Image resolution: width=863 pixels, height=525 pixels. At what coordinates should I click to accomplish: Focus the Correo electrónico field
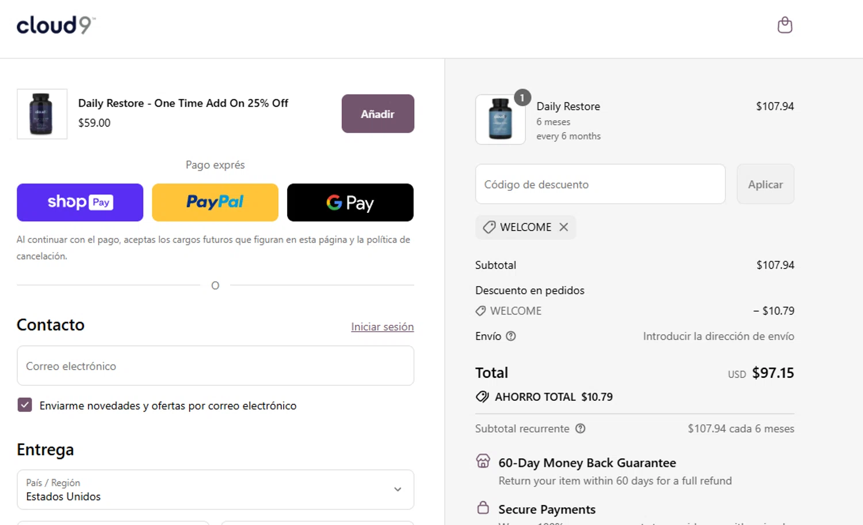click(215, 366)
